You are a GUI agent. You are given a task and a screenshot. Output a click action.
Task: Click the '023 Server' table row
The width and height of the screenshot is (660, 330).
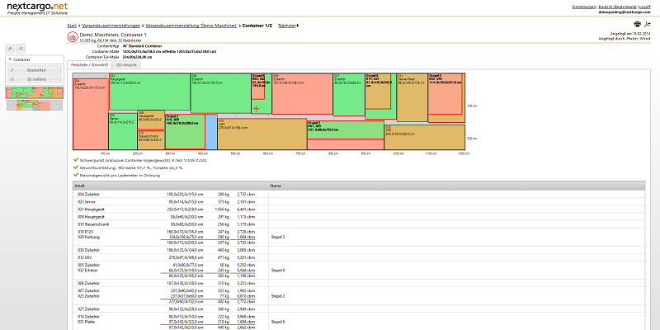coord(359,202)
